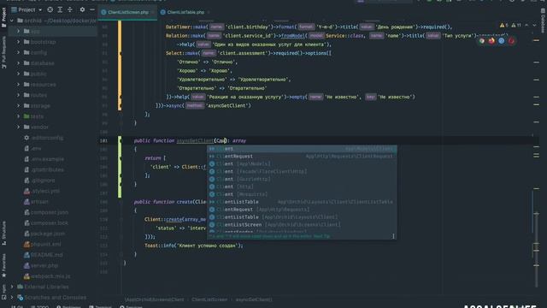Viewport: 547px width, 308px height.
Task: Close the ClientListTable.php tab
Action: point(209,12)
